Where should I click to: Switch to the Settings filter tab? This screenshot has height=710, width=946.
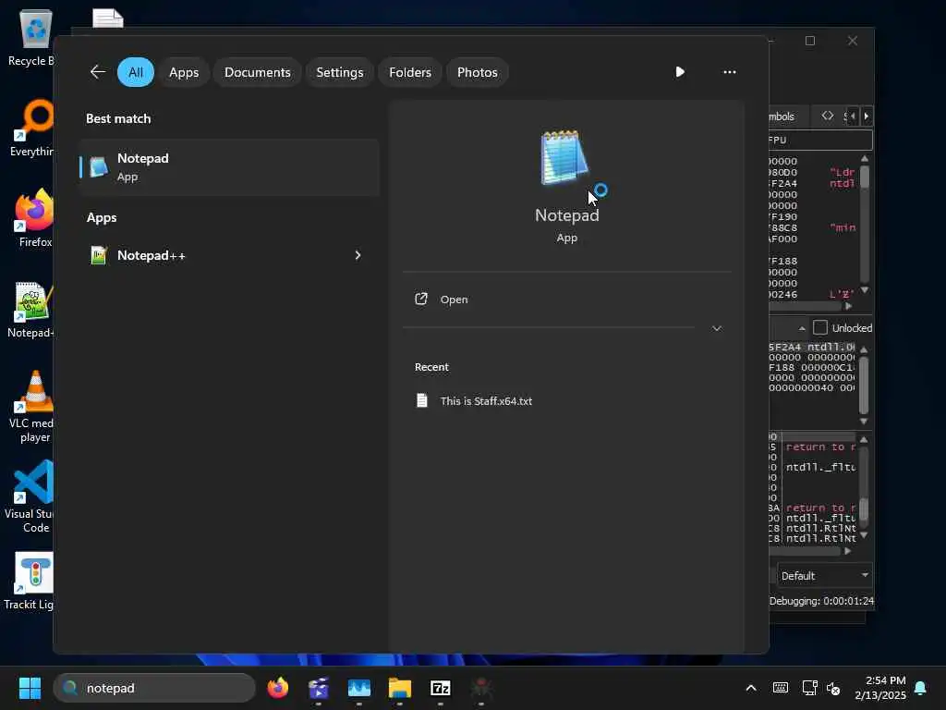pyautogui.click(x=340, y=72)
